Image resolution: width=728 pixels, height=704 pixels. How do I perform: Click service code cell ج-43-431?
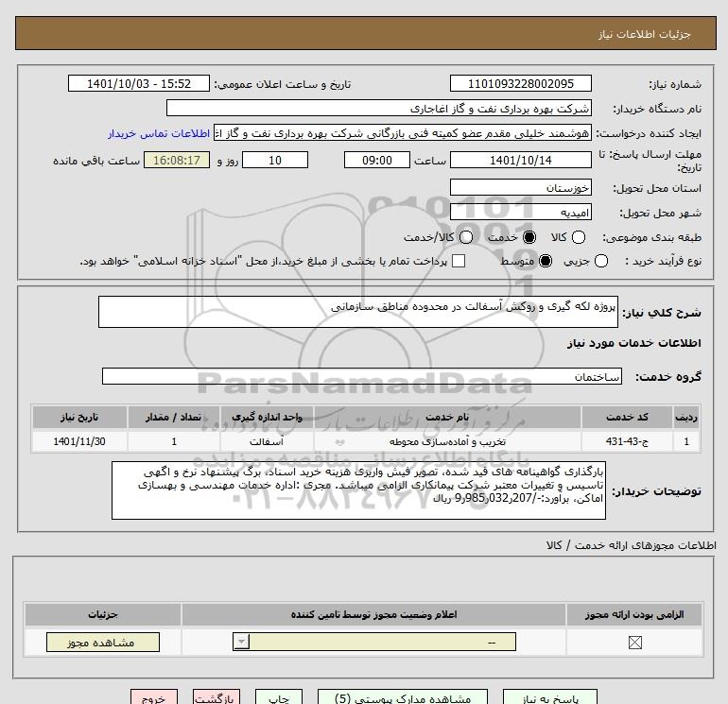626,441
